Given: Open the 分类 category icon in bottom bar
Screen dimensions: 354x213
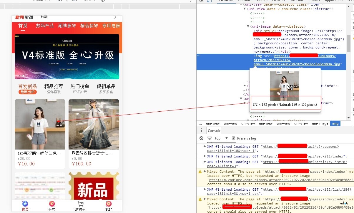Looking at the screenshot, I should (52, 204).
